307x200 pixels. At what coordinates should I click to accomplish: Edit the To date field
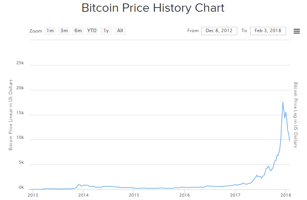(268, 31)
